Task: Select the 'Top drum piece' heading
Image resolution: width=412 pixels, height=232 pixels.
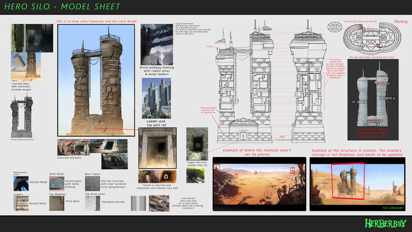Action: [95, 194]
